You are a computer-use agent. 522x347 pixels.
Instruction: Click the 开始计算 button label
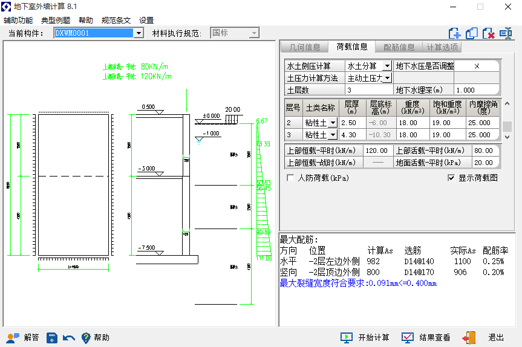374,338
